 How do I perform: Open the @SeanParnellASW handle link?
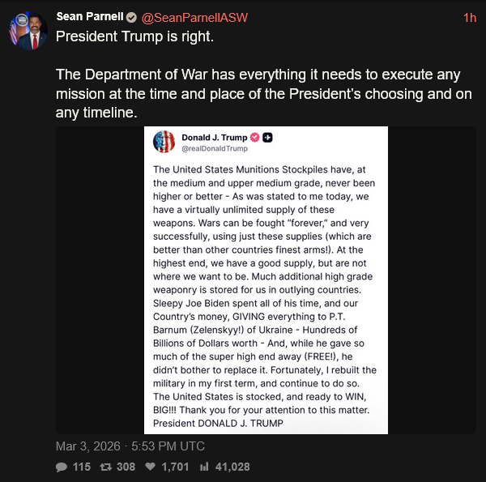[x=193, y=17]
